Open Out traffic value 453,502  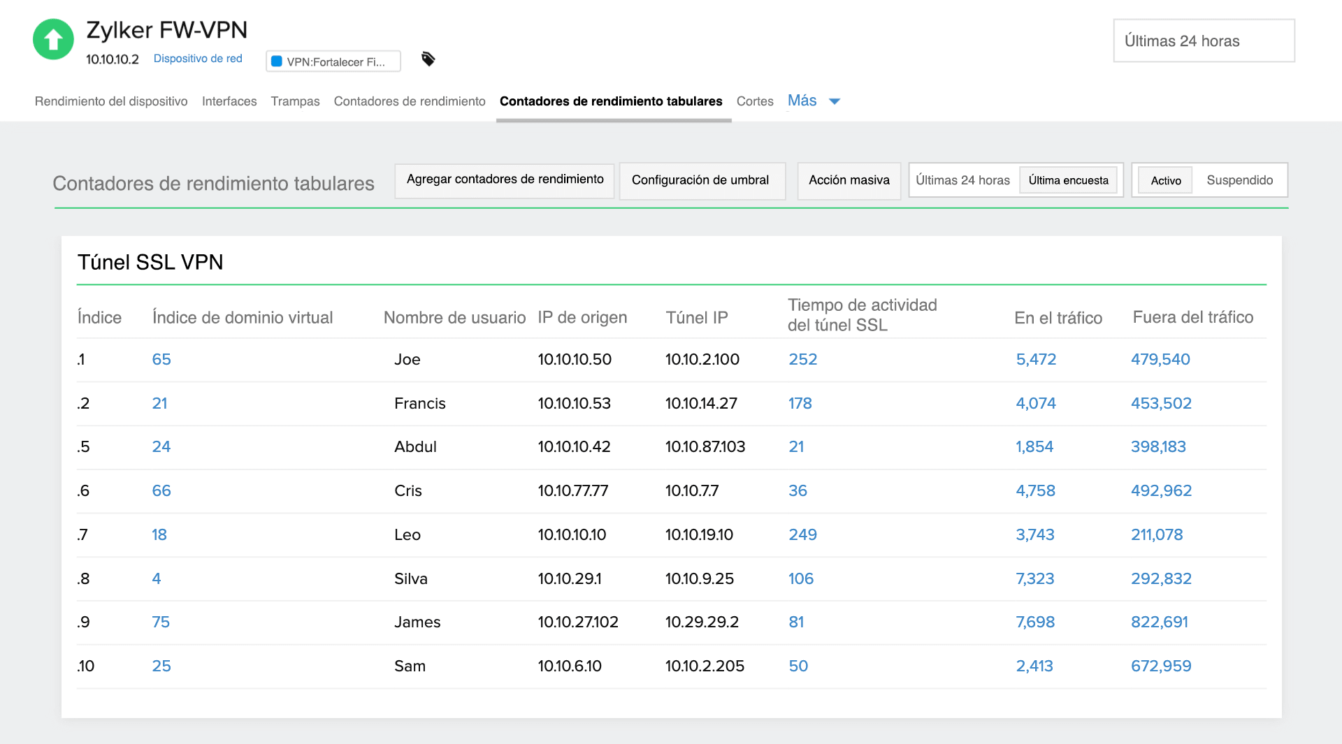pyautogui.click(x=1161, y=404)
